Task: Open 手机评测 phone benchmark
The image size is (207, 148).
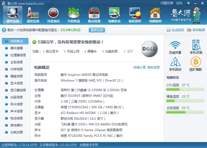Action: pyautogui.click(x=196, y=47)
